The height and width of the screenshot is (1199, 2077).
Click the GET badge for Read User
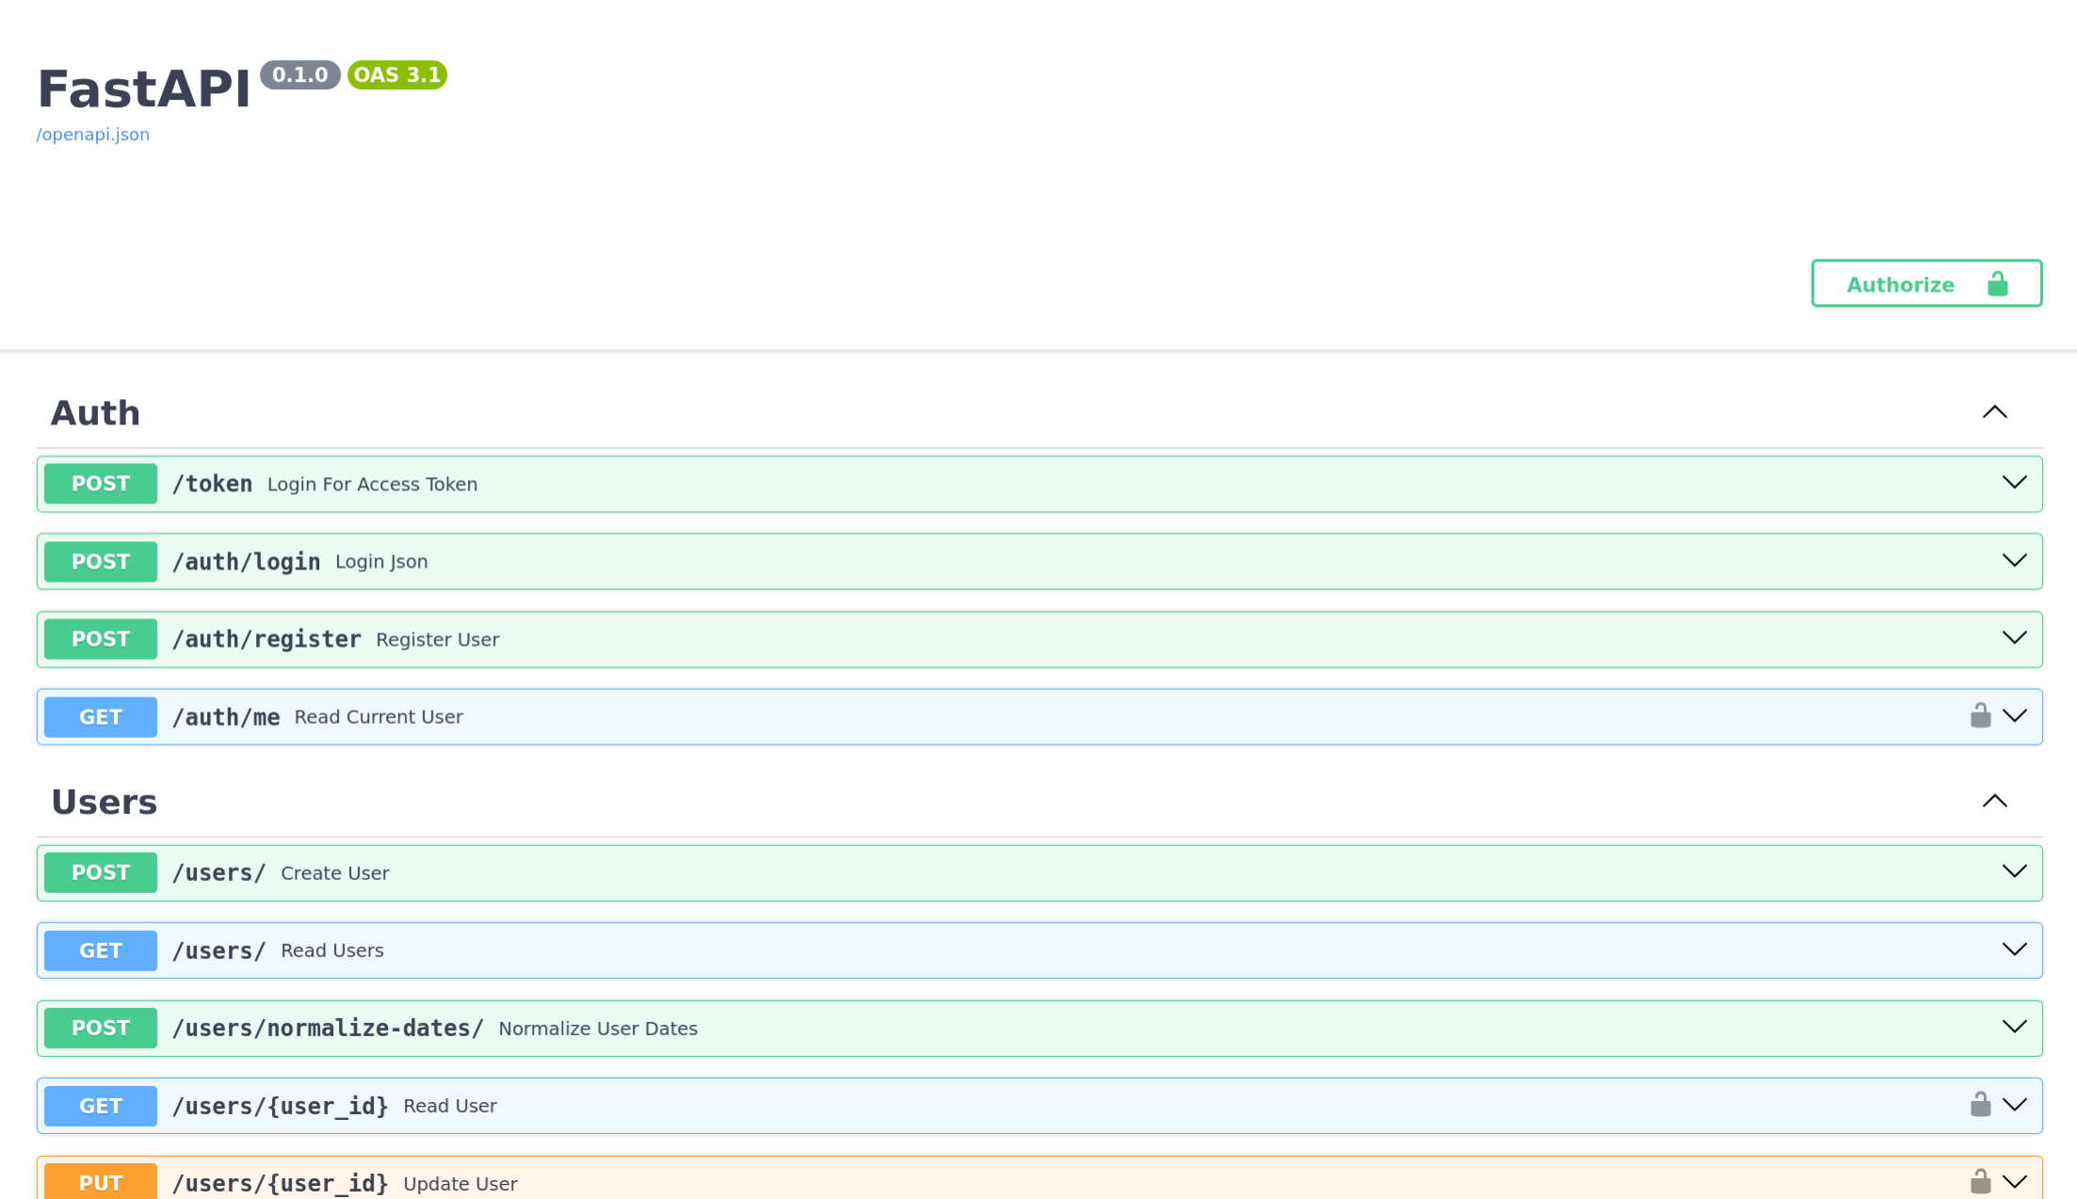tap(101, 1106)
